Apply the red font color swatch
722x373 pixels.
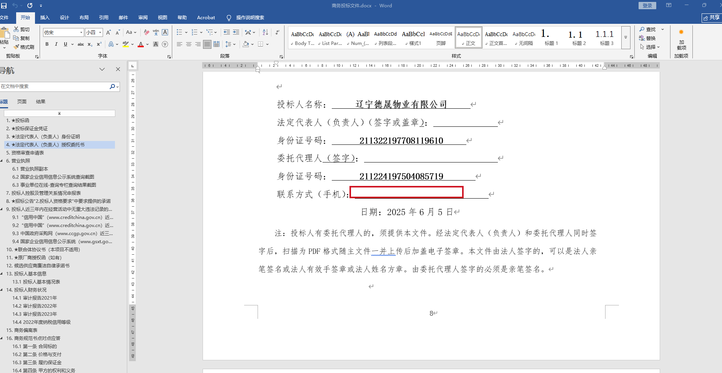tap(141, 45)
